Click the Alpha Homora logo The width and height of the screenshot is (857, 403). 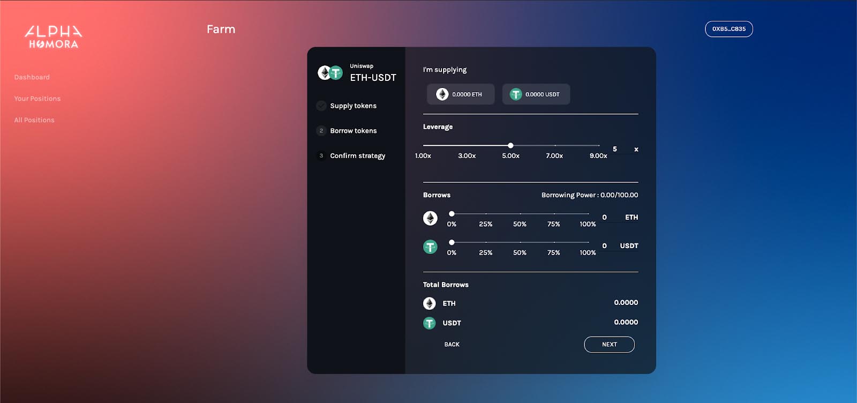coord(54,37)
